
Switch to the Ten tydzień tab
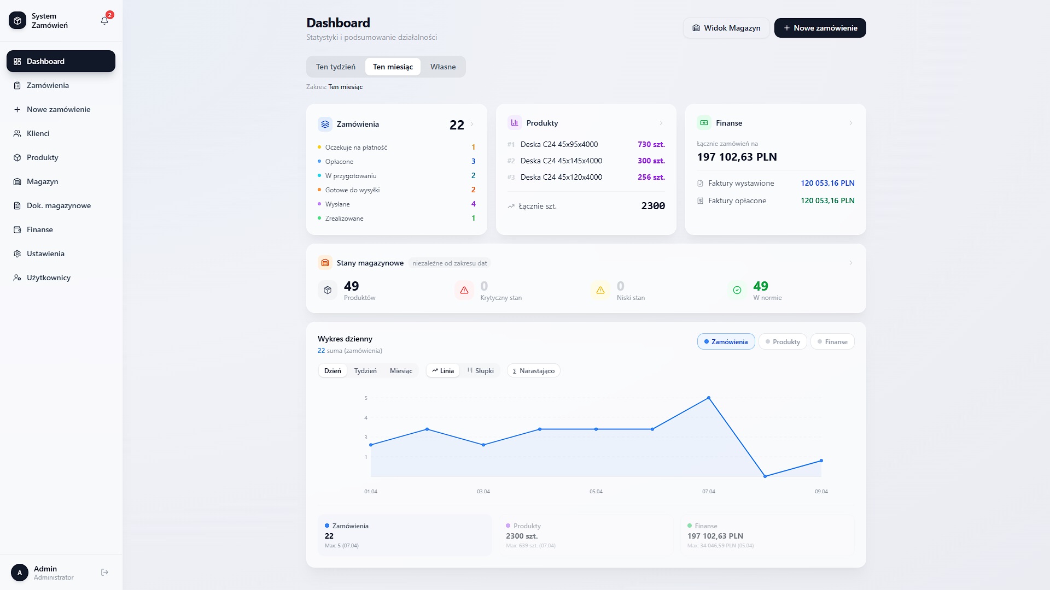point(336,67)
